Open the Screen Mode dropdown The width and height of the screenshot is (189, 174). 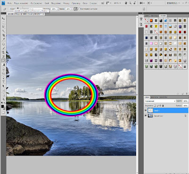[149, 3]
